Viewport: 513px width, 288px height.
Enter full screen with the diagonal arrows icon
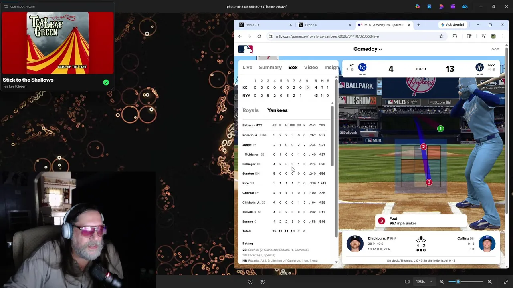point(506,282)
